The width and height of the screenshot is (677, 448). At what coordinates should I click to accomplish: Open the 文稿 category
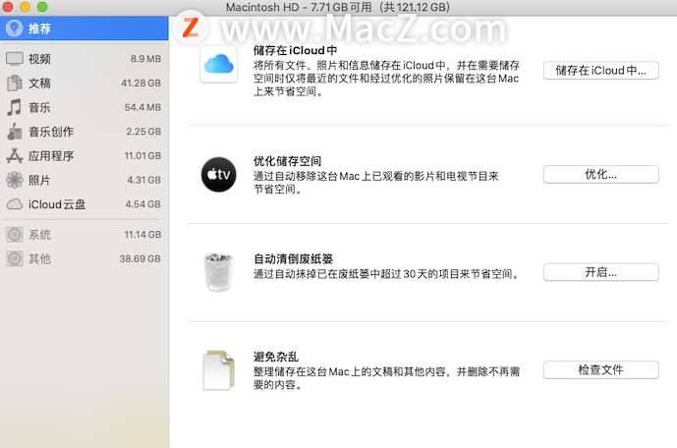point(85,83)
